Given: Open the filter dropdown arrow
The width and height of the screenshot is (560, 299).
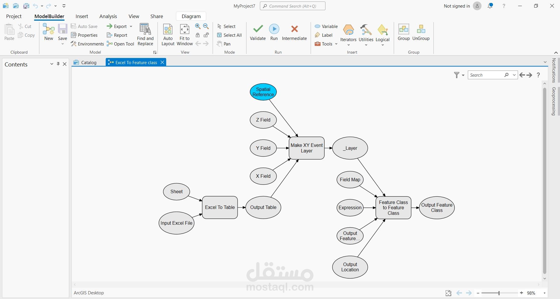Looking at the screenshot, I should coord(463,75).
